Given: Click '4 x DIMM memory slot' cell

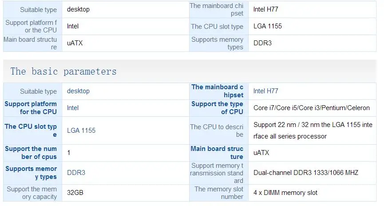Looking at the screenshot, I should (x=312, y=193).
